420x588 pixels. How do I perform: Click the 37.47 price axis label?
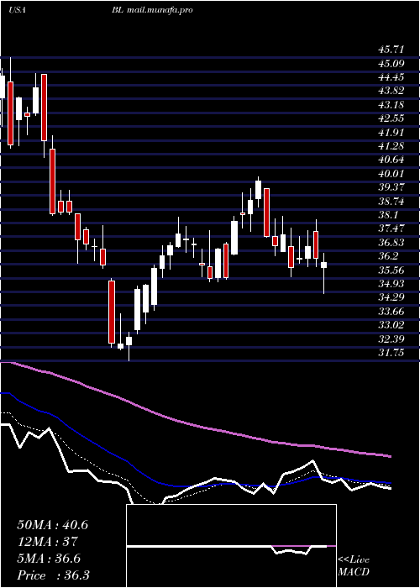391,228
